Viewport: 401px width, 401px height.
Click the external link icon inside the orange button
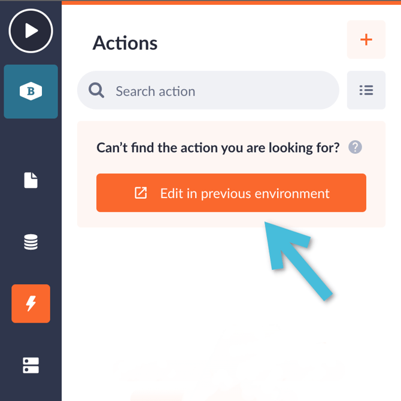tap(141, 193)
